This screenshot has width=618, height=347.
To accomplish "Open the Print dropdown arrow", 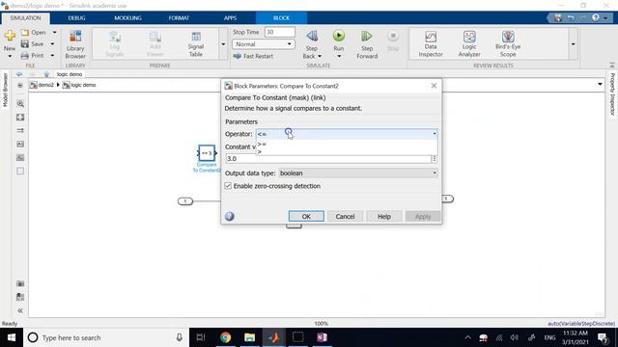I will tap(52, 56).
